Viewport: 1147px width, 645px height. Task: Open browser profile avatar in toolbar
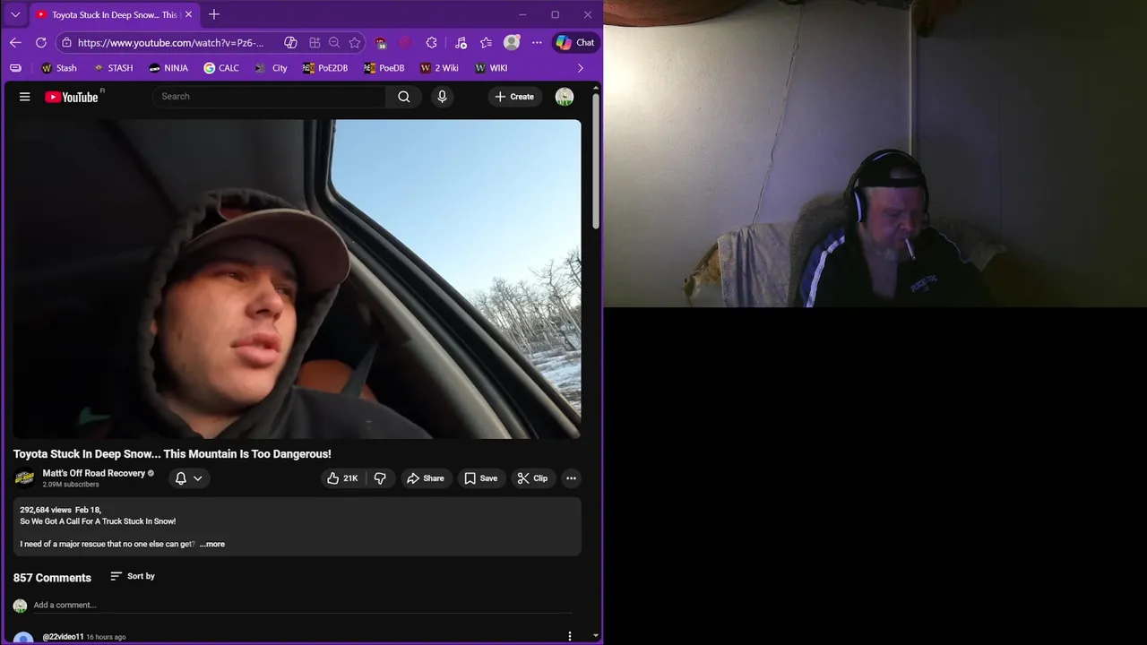(x=512, y=42)
